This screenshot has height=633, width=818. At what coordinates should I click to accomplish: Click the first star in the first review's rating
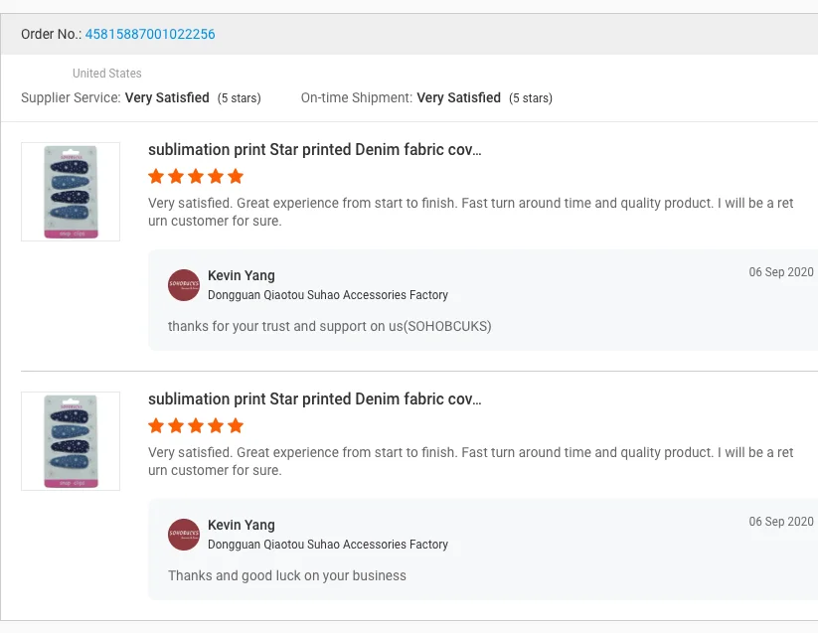pyautogui.click(x=156, y=177)
